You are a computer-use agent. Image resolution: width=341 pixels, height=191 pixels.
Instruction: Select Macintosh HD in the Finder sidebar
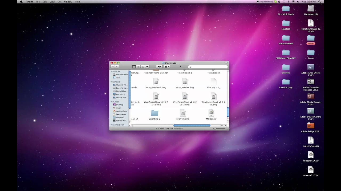tap(120, 75)
